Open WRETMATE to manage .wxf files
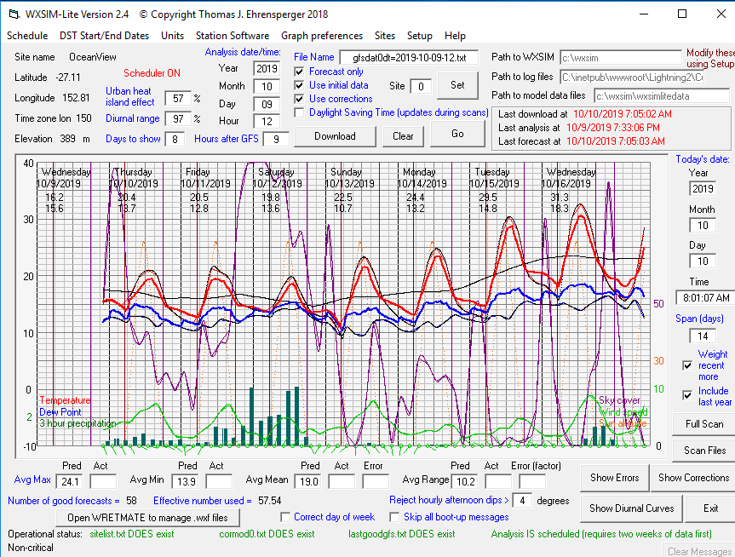The width and height of the screenshot is (735, 557). pos(147,518)
